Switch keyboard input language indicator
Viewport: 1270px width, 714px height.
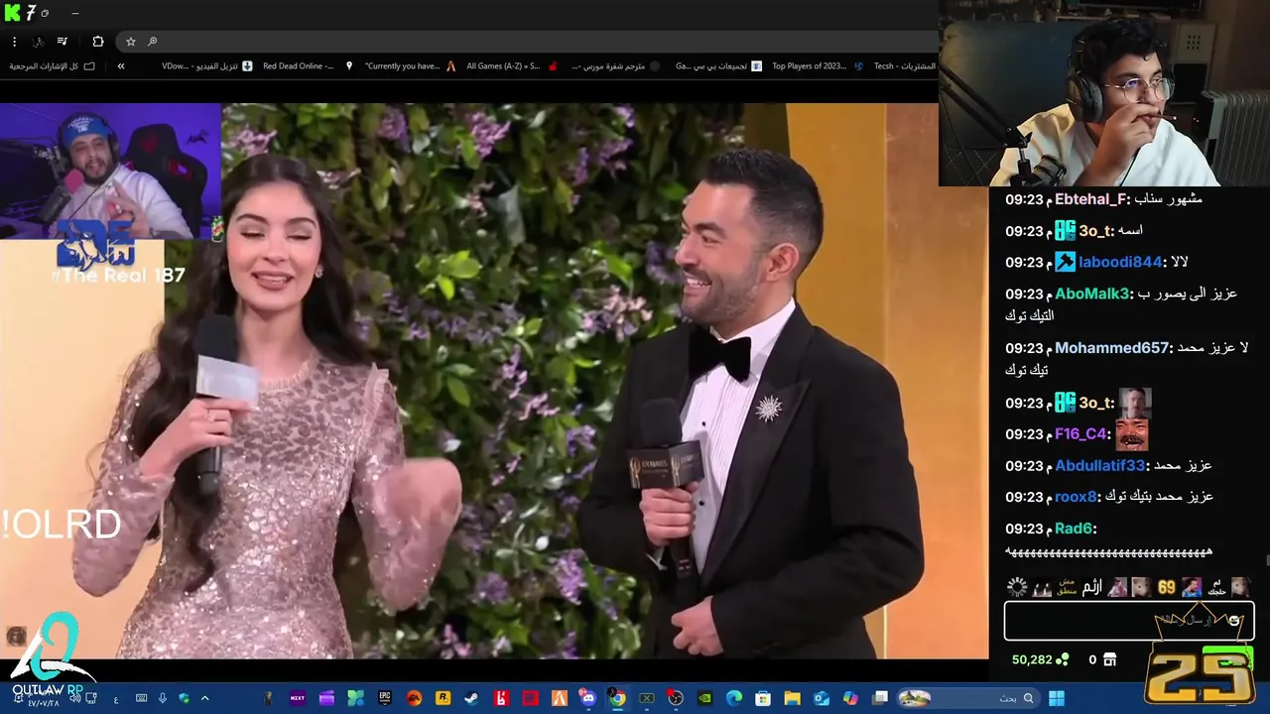click(x=116, y=699)
